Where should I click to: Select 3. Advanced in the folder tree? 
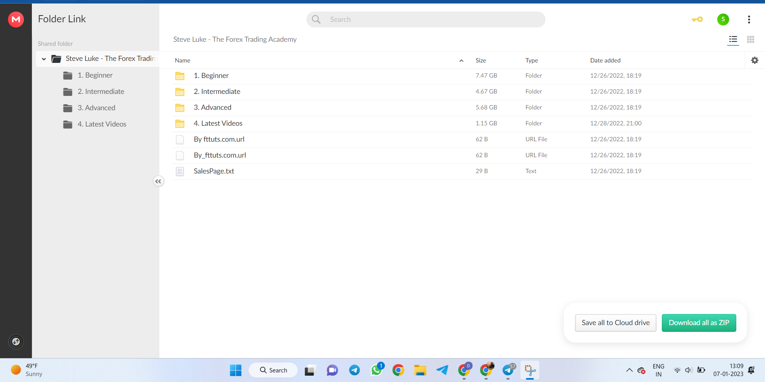click(96, 108)
